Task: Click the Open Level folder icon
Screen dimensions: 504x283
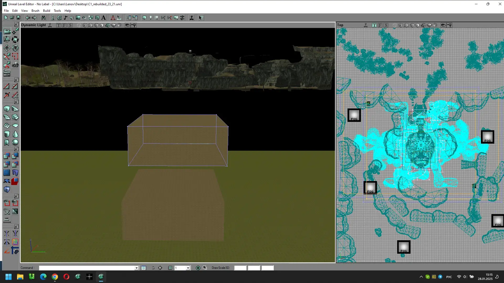Action: pos(12,18)
